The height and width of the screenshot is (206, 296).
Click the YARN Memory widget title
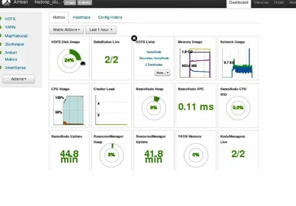(190, 137)
